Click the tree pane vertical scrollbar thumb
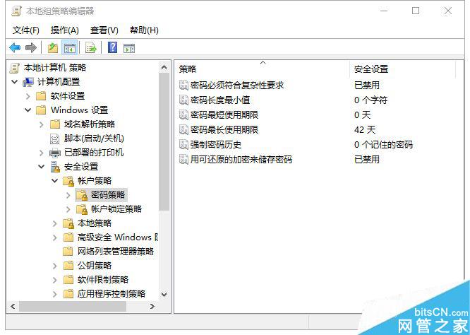The height and width of the screenshot is (335, 470). pos(164,141)
